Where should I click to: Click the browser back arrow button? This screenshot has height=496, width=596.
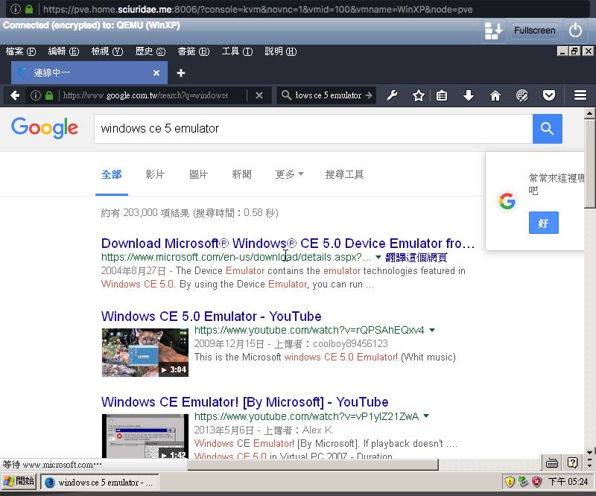point(14,95)
